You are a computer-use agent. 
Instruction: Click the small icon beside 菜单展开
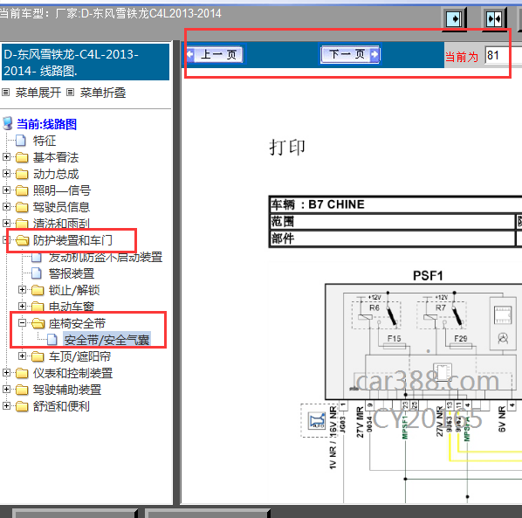coord(5,93)
